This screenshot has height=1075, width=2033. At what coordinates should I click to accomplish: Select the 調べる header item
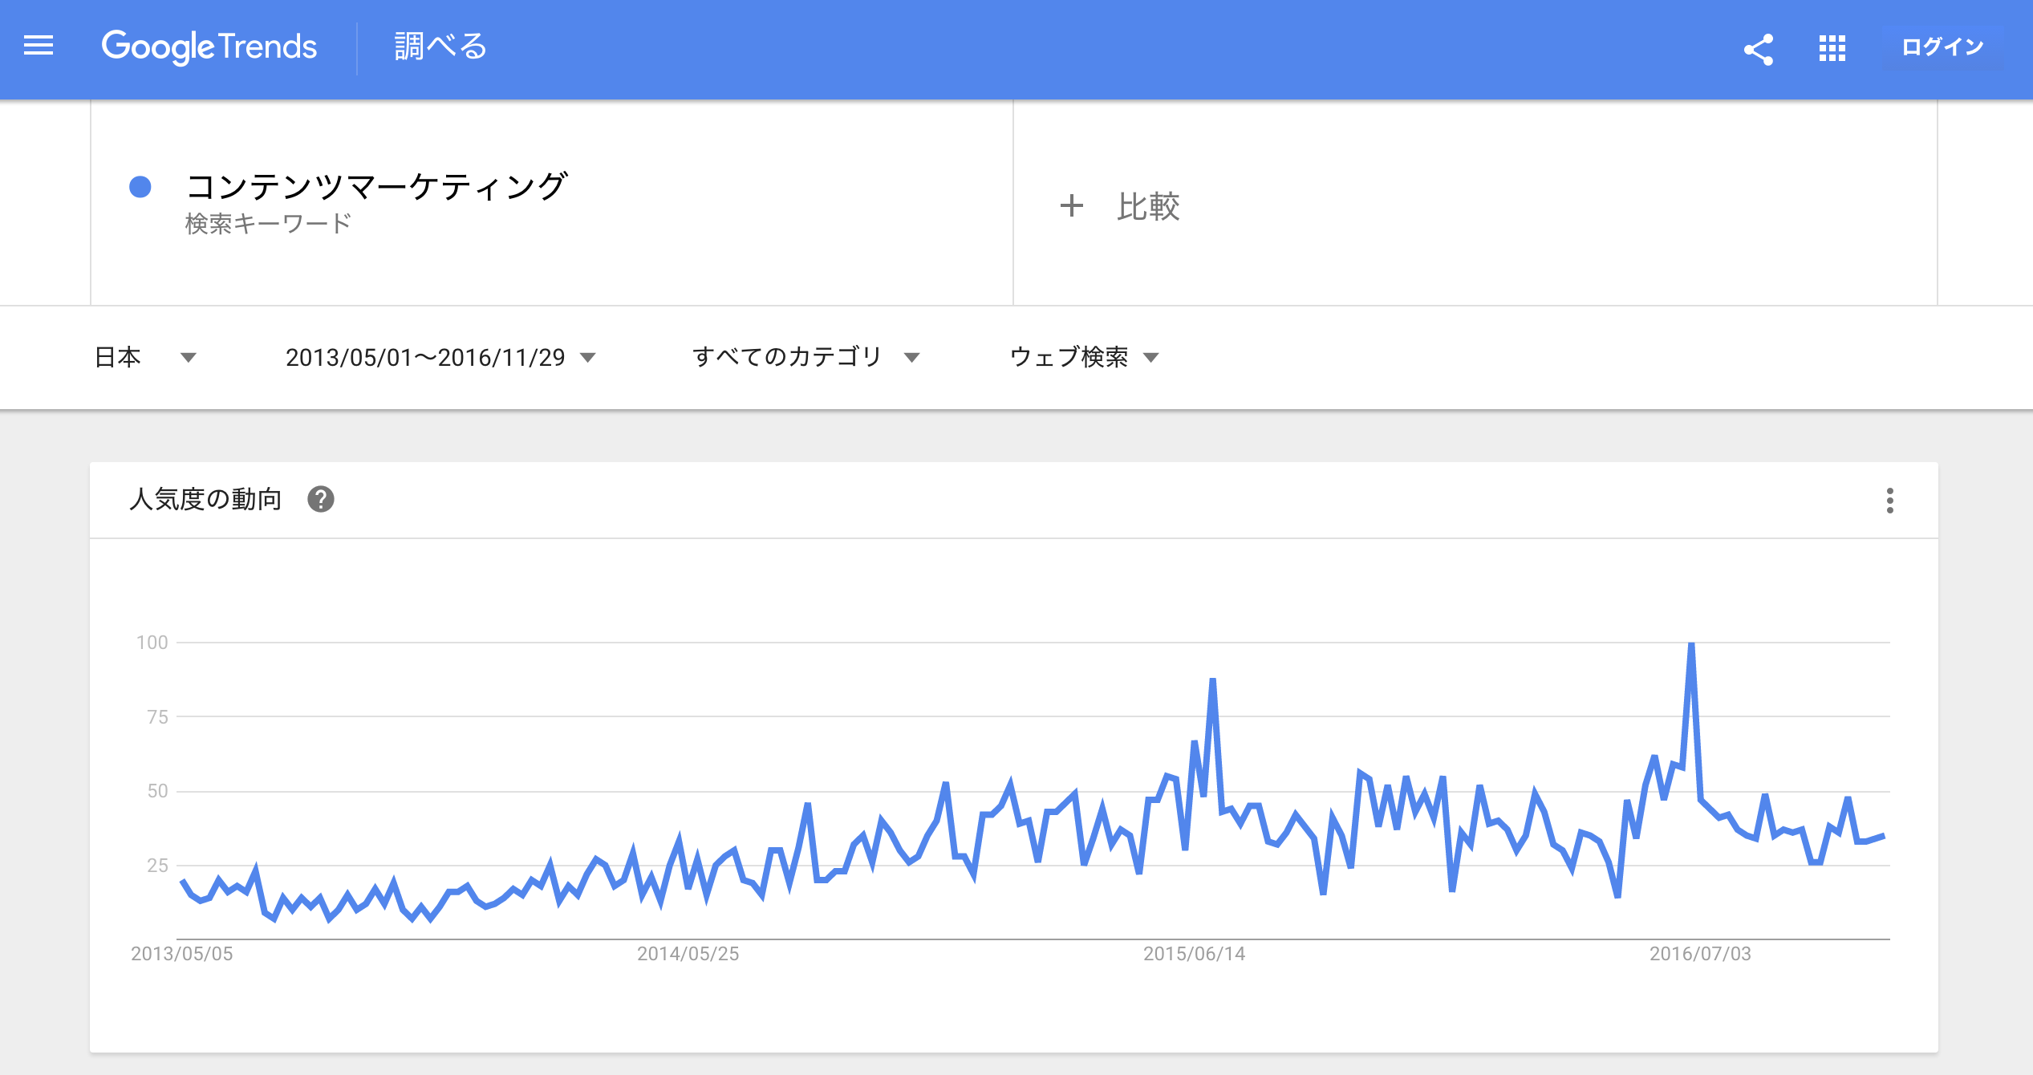(440, 47)
